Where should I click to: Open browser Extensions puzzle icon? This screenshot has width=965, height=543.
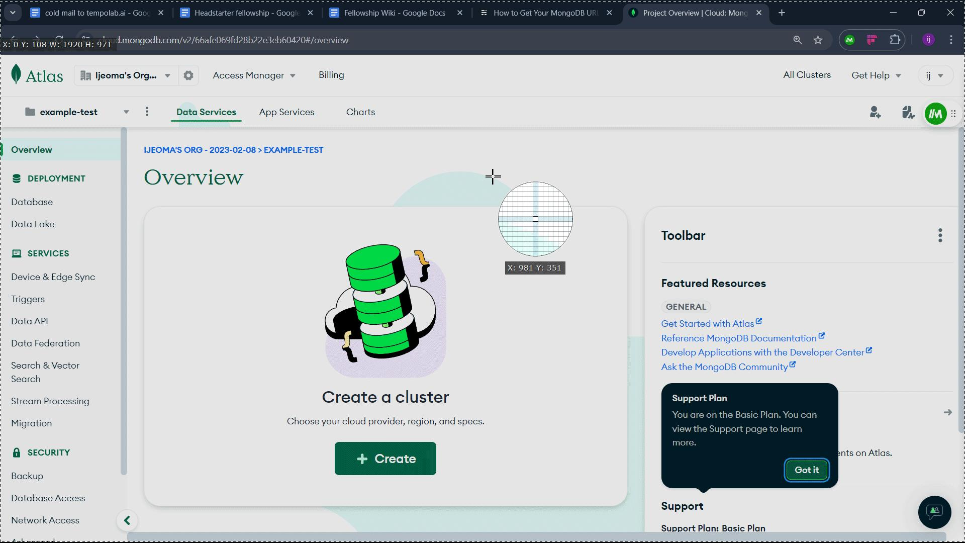[x=895, y=40]
